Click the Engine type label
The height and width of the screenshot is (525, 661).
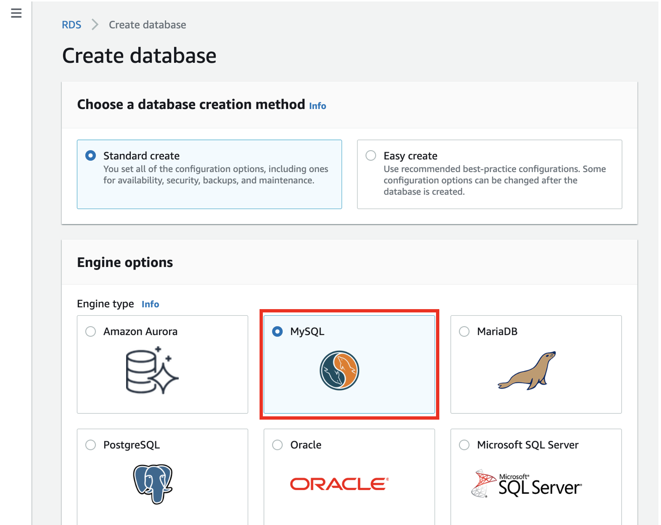pos(106,304)
